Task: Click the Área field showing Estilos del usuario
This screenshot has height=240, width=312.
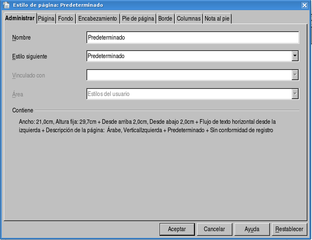Action: point(189,94)
